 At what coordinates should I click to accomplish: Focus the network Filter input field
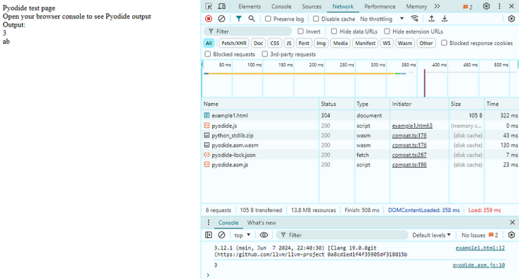click(x=248, y=31)
